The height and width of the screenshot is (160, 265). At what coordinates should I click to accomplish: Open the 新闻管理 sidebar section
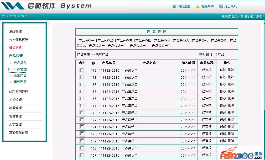coord(15,108)
